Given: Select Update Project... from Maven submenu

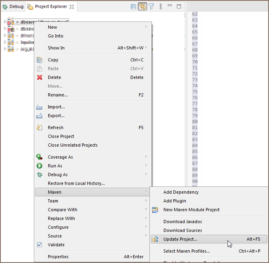Looking at the screenshot, I should pyautogui.click(x=180, y=239).
